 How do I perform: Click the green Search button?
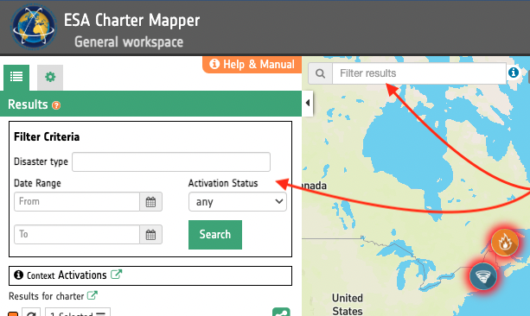point(215,235)
